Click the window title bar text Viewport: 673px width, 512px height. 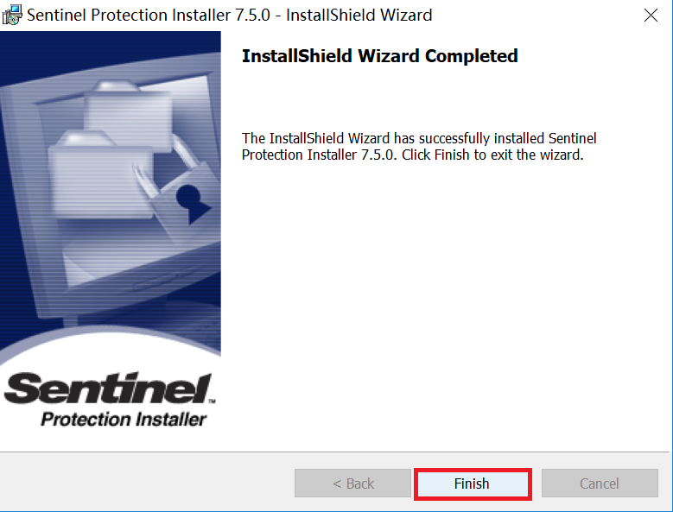pyautogui.click(x=229, y=16)
